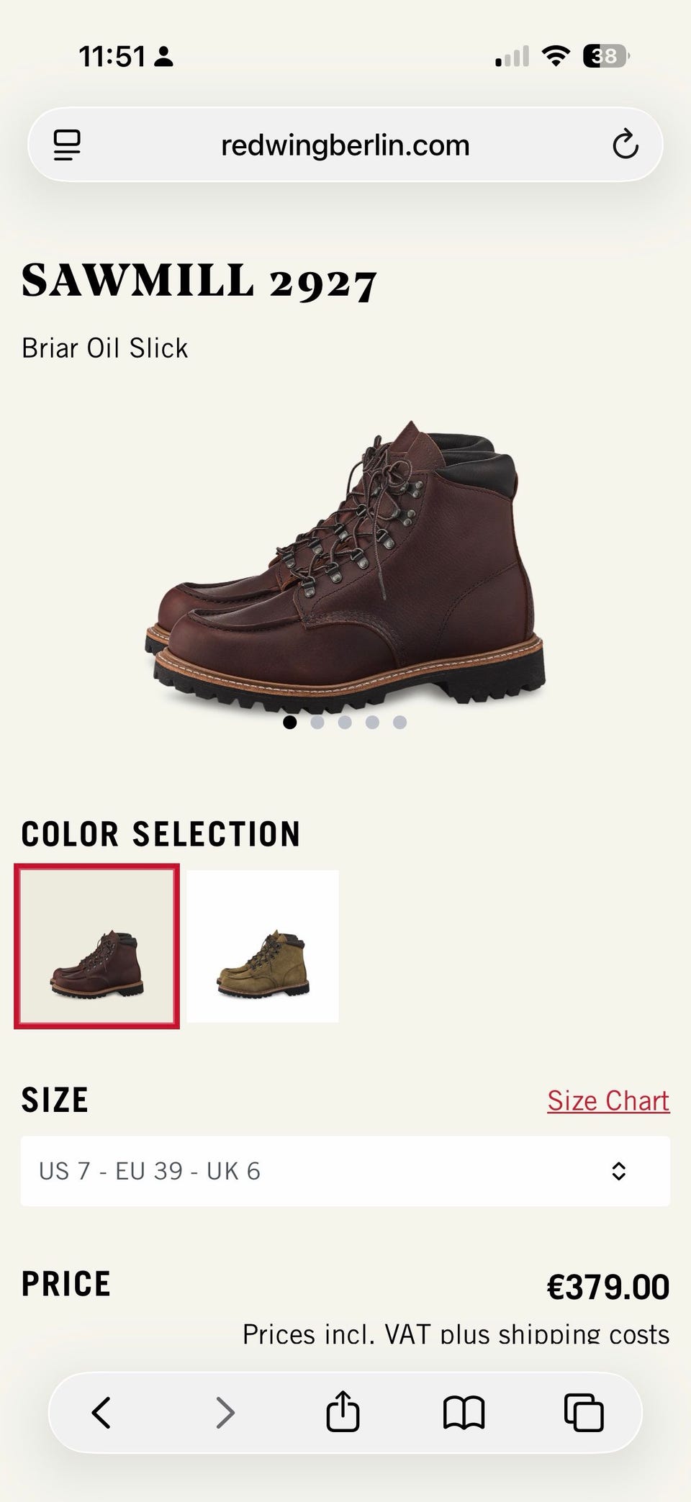Screen dimensions: 691x1502
Task: Select the Briar Oil Slick color thumbnail
Action: click(x=96, y=946)
